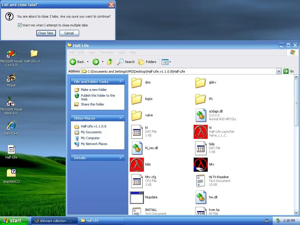Click the Back arrow icon
Image resolution: width=300 pixels, height=225 pixels.
pos(73,62)
